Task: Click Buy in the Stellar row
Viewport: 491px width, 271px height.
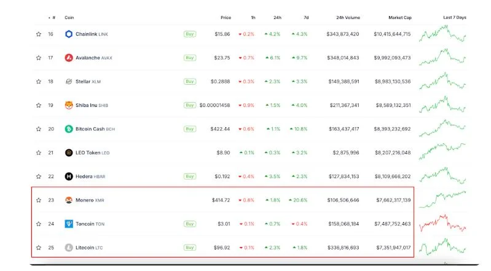Action: [190, 82]
